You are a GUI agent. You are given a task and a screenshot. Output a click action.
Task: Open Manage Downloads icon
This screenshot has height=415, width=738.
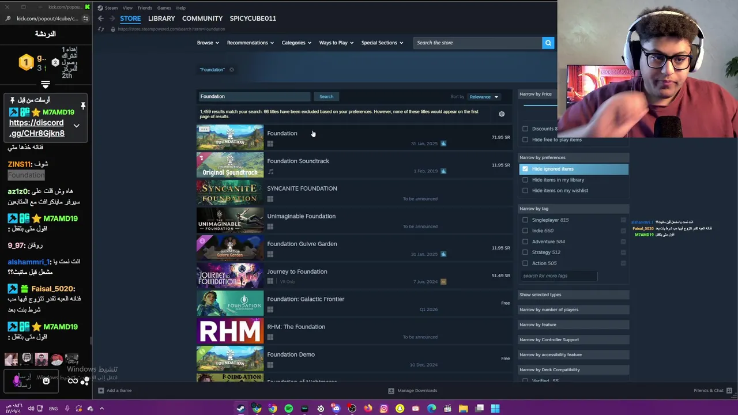pos(391,390)
